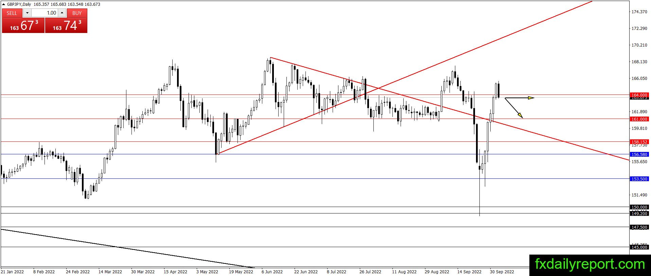
Task: Select the lot size 1.00 field
Action: click(45, 13)
